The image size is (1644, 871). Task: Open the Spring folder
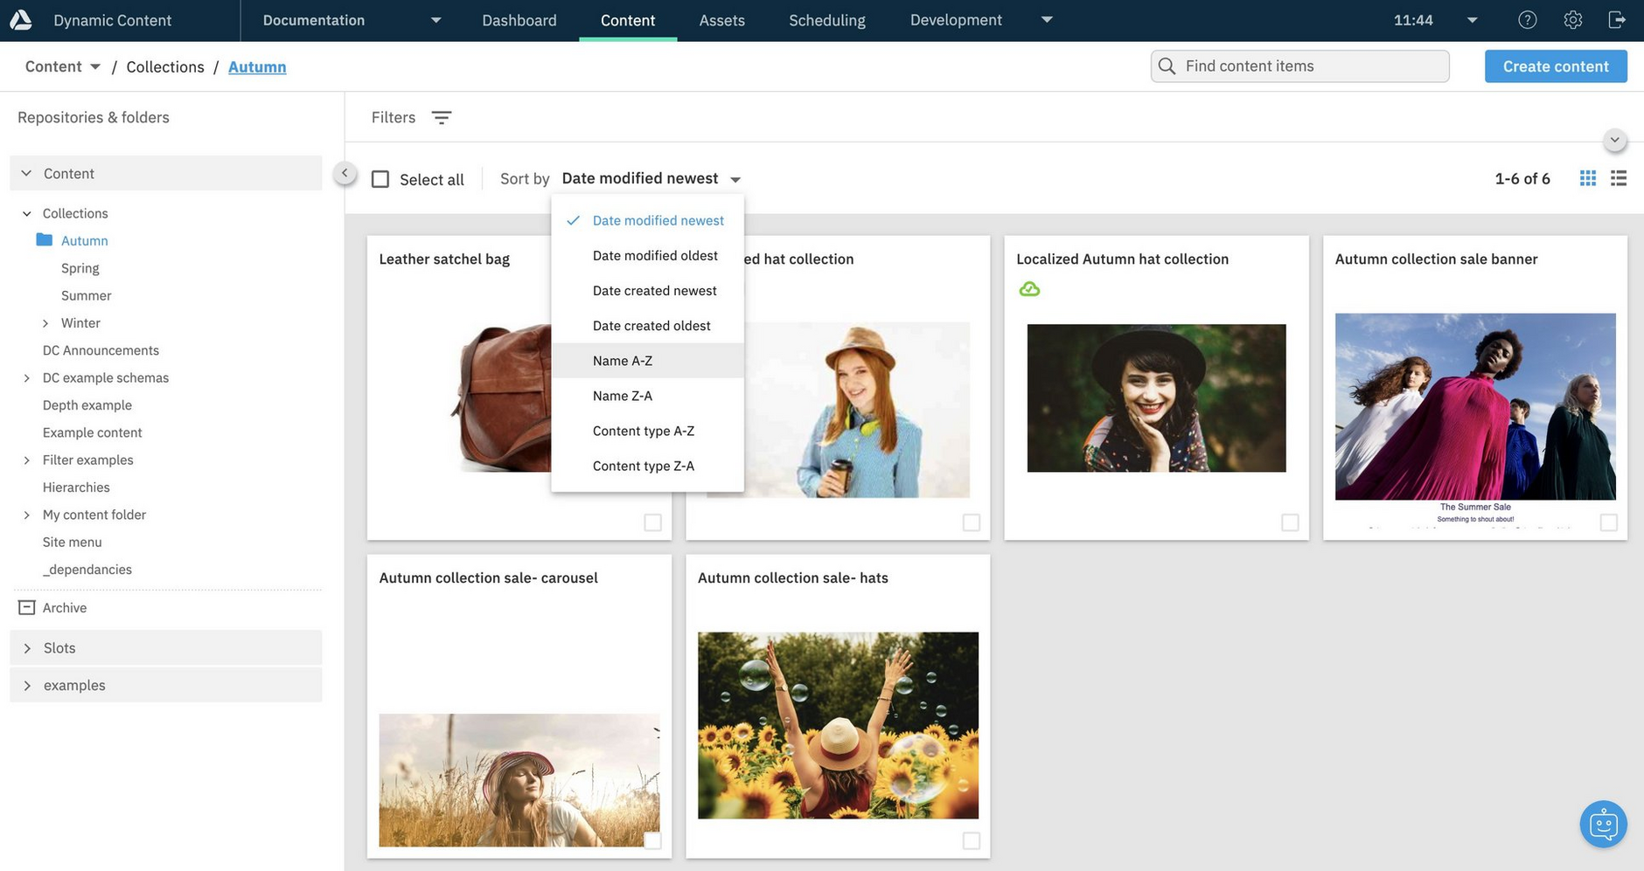click(x=80, y=268)
